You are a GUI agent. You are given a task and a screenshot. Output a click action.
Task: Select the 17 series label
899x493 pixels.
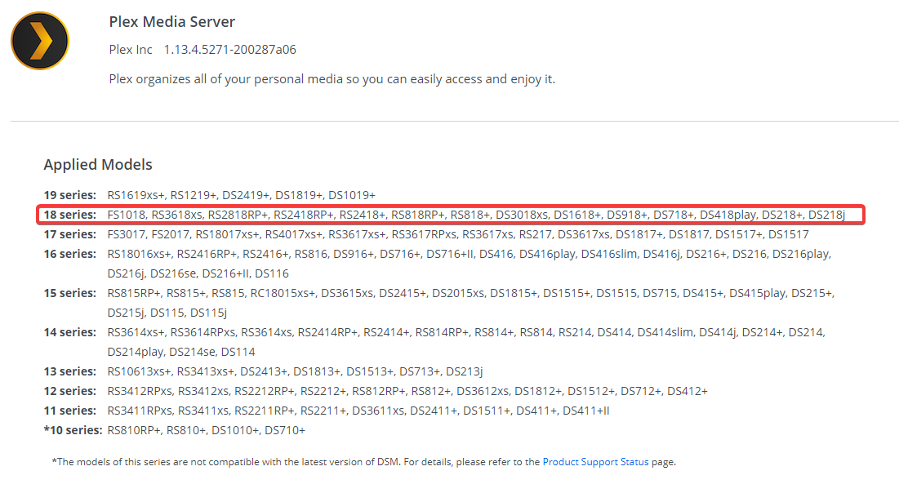(70, 234)
